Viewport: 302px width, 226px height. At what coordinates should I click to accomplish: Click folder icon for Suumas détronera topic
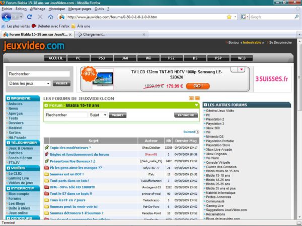pos(46,213)
